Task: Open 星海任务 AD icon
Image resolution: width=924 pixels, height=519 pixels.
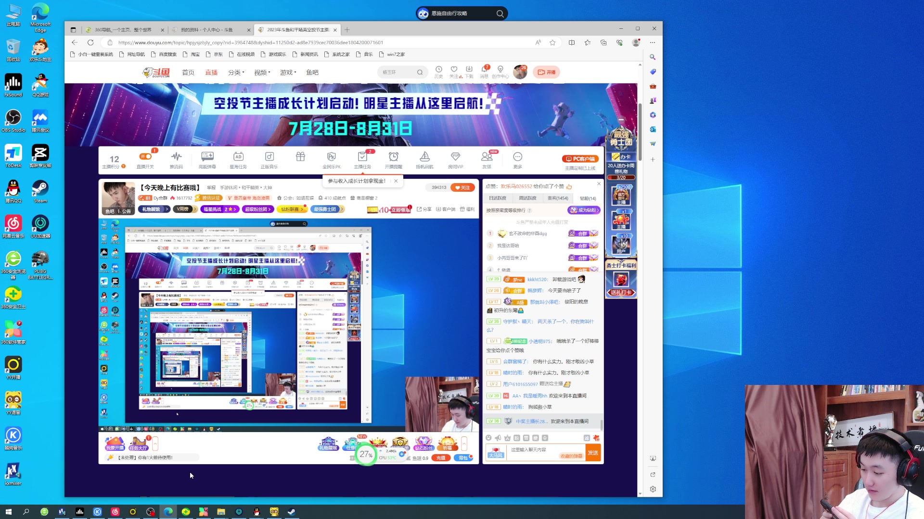Action: coord(238,160)
